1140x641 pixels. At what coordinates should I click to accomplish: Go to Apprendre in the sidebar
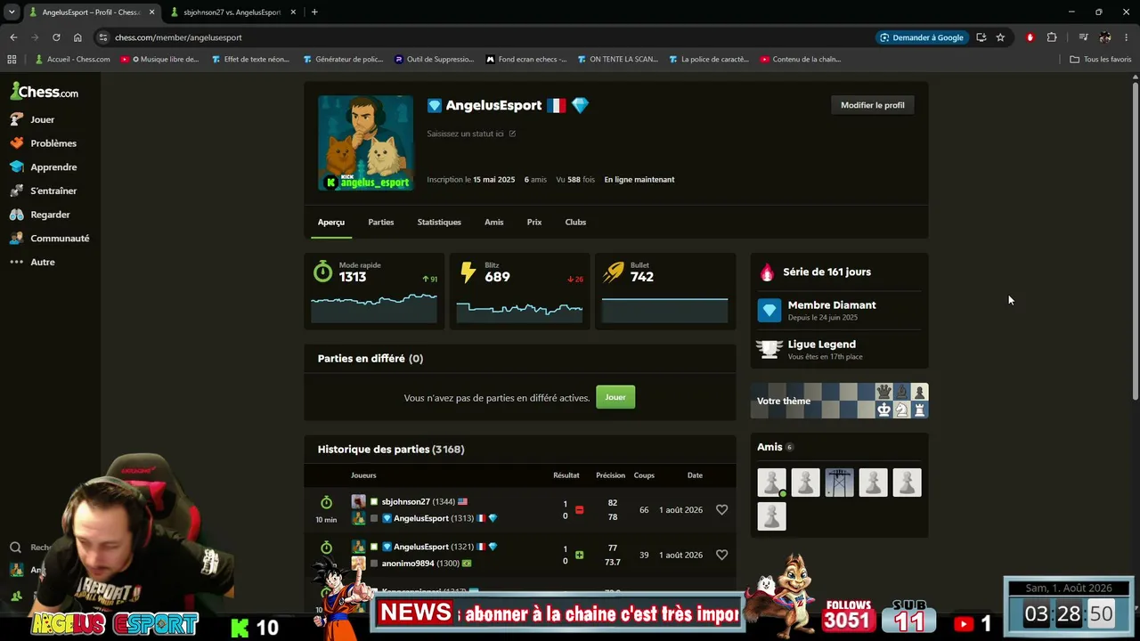pos(44,167)
